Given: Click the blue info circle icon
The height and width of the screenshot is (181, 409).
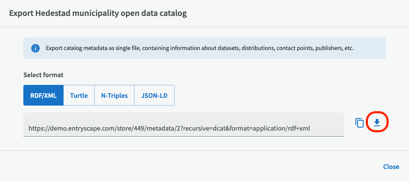Looking at the screenshot, I should (35, 48).
